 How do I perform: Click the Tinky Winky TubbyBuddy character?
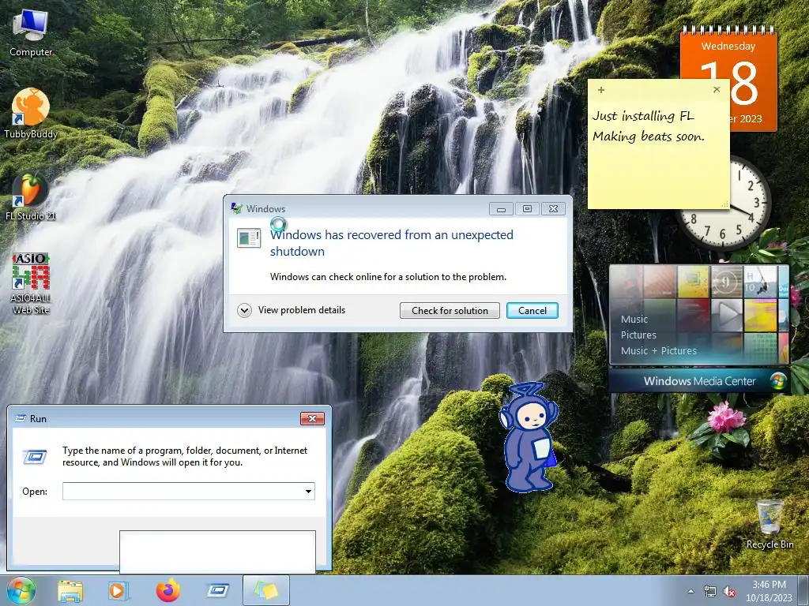pos(529,437)
